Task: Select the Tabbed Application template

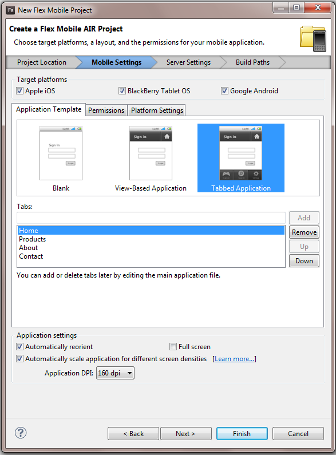Action: tap(241, 158)
